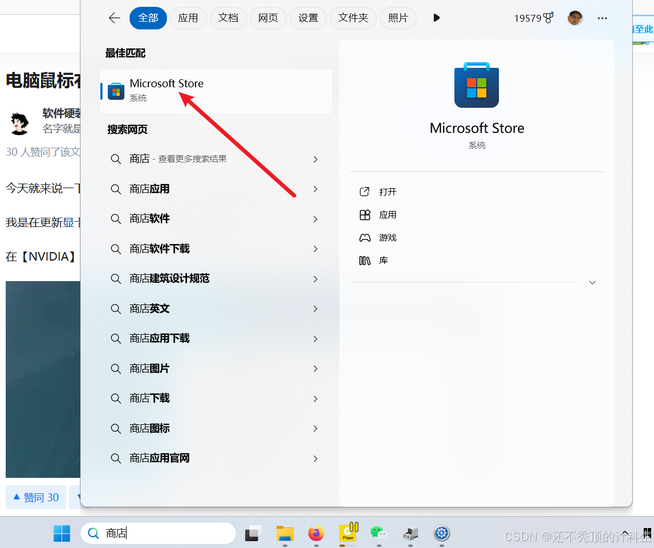Open File Explorer from the taskbar
Image resolution: width=654 pixels, height=548 pixels.
285,533
